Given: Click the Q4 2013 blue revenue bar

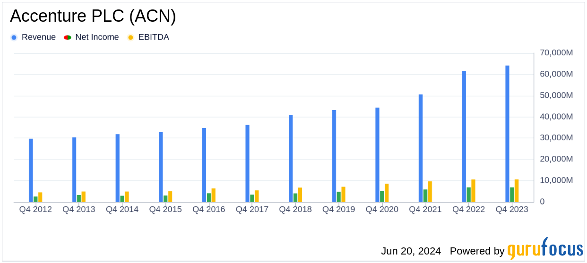Looking at the screenshot, I should (74, 170).
